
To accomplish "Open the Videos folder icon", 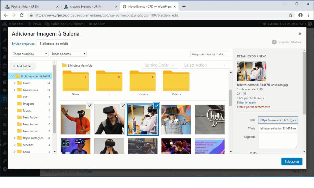I will tap(176, 82).
